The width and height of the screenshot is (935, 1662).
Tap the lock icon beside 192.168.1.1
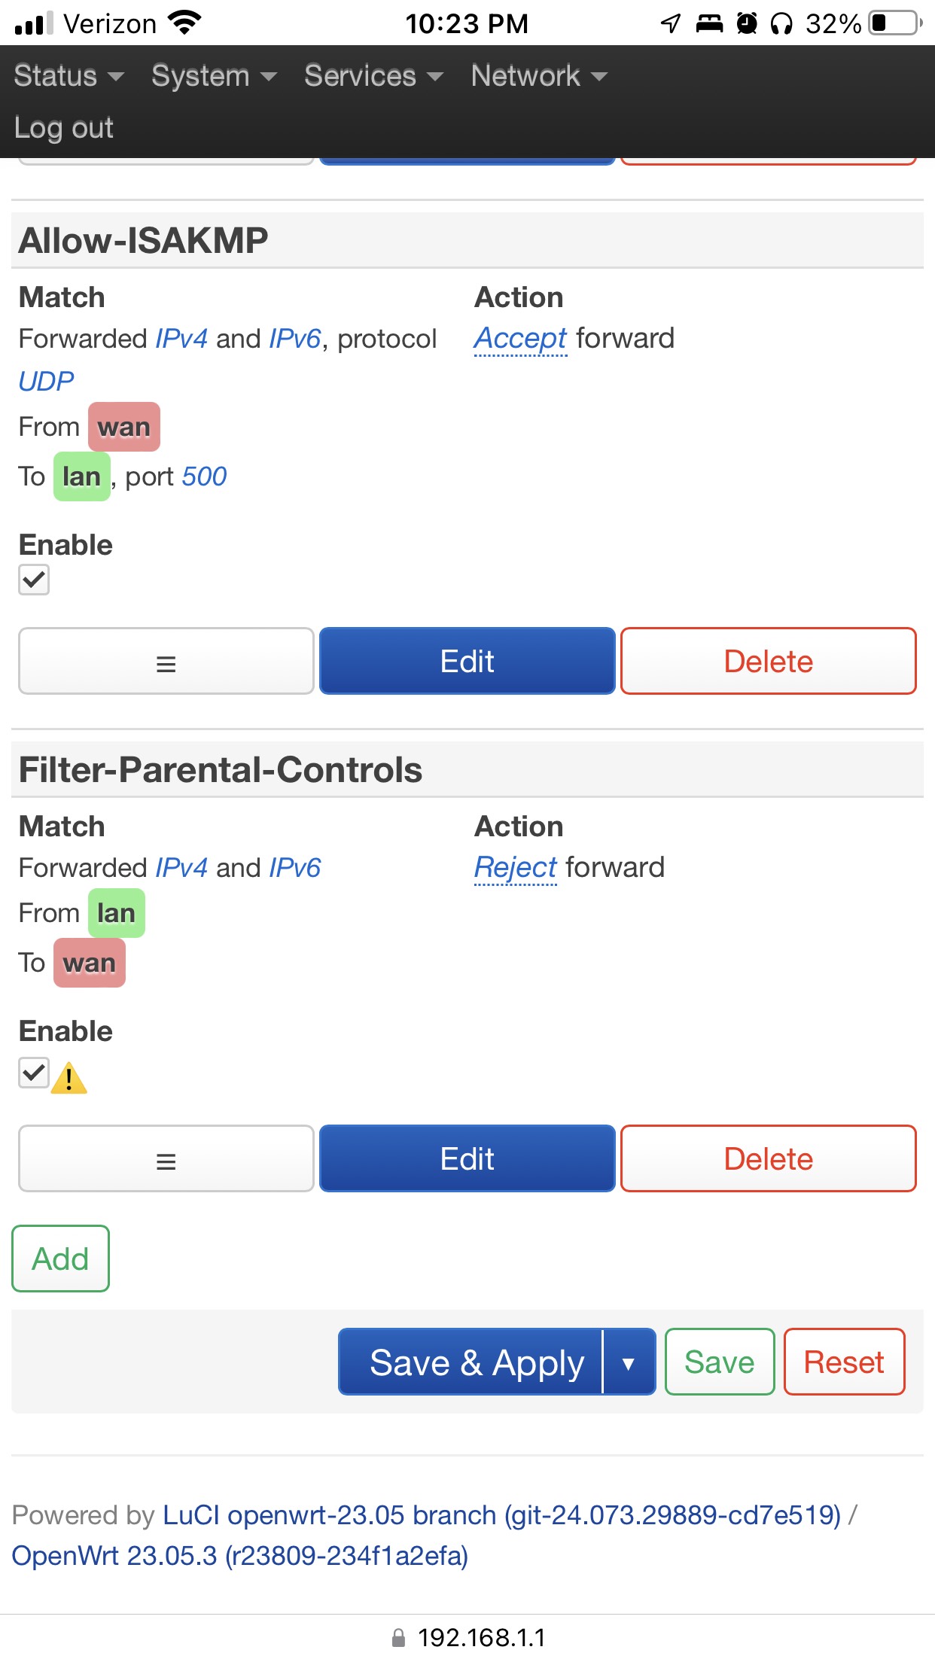(x=399, y=1638)
